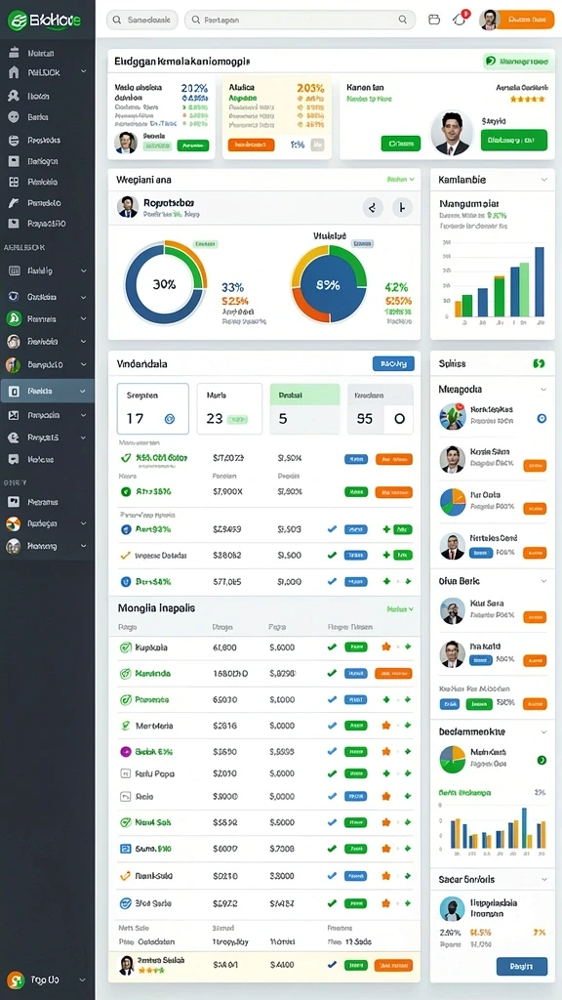The width and height of the screenshot is (562, 1000).
Task: Toggle the green check mark in the 61,800 row
Action: 332,646
